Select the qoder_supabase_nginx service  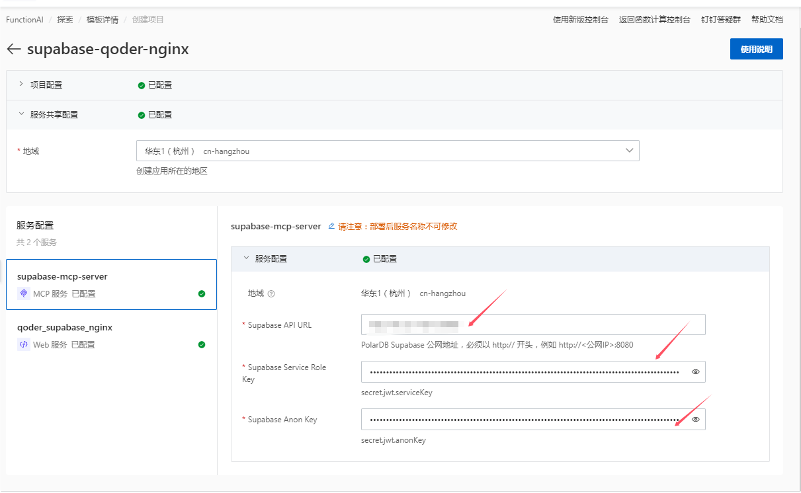(x=65, y=328)
